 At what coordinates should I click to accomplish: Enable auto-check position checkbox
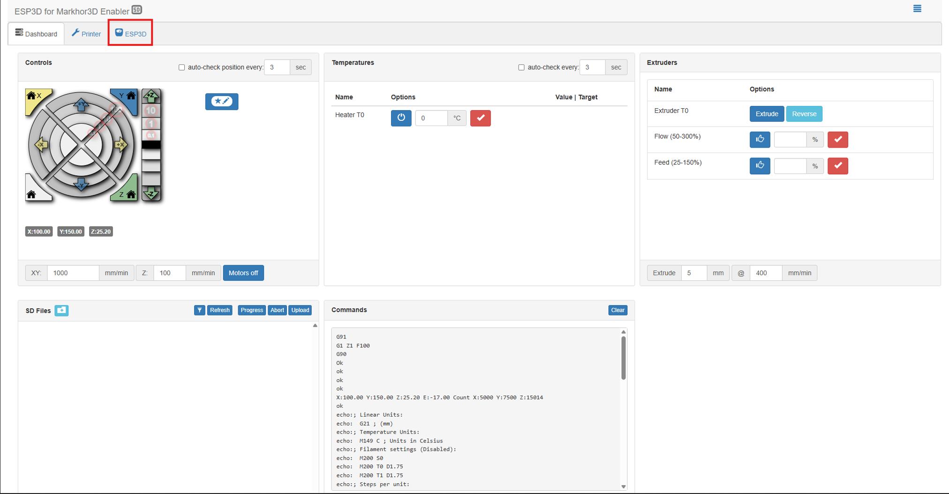[x=181, y=67]
